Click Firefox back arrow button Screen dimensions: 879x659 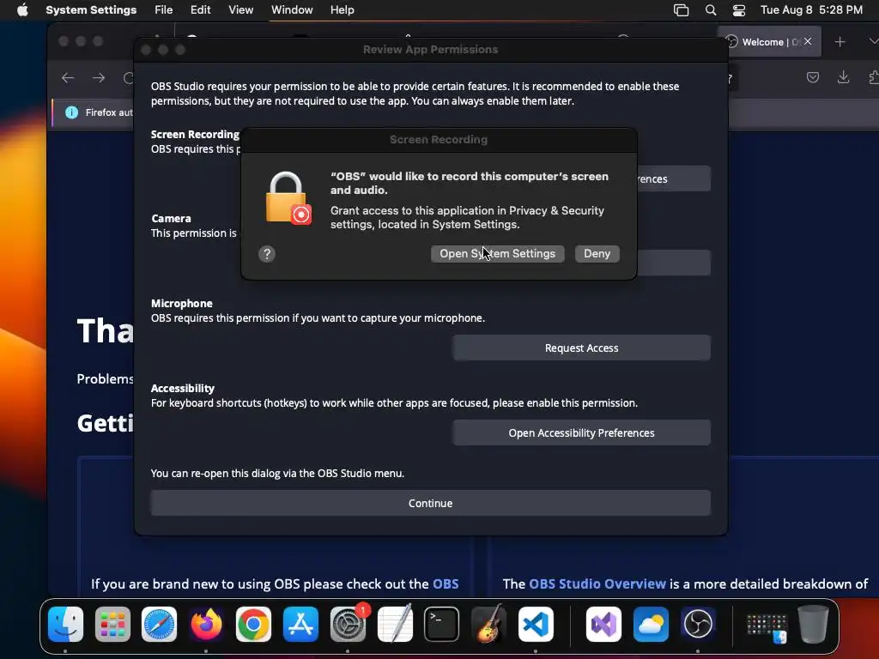pyautogui.click(x=68, y=78)
